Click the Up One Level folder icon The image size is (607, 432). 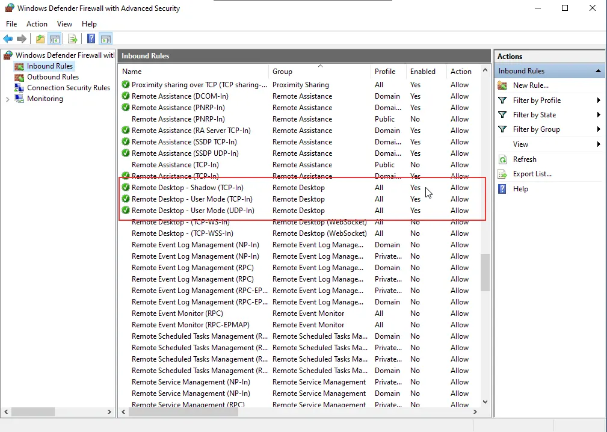tap(40, 39)
